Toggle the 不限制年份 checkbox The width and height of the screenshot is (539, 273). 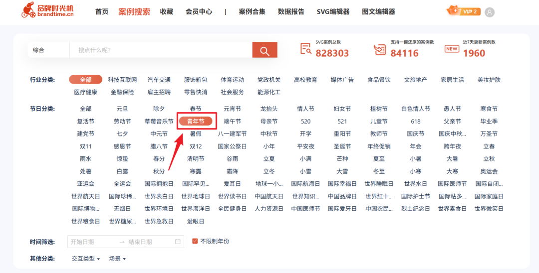pyautogui.click(x=195, y=241)
